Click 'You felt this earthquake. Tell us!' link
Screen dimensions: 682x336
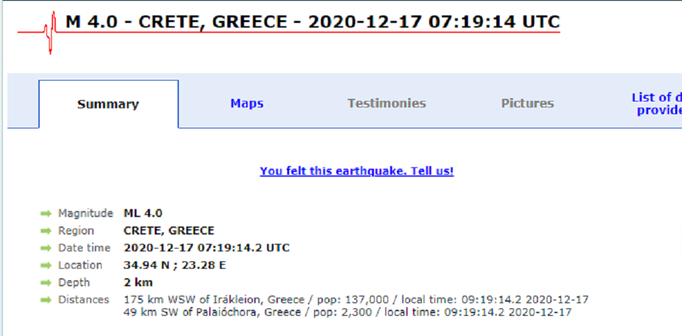click(x=356, y=171)
